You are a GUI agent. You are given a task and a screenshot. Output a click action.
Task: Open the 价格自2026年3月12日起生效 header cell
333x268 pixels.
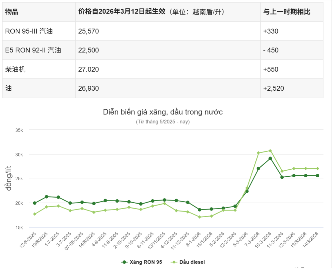click(151, 11)
